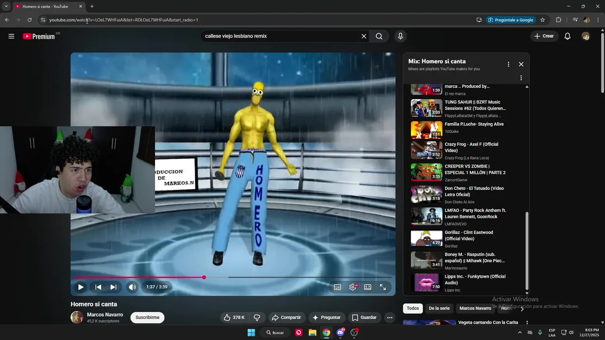Show hidden system tray icons

pos(520,332)
